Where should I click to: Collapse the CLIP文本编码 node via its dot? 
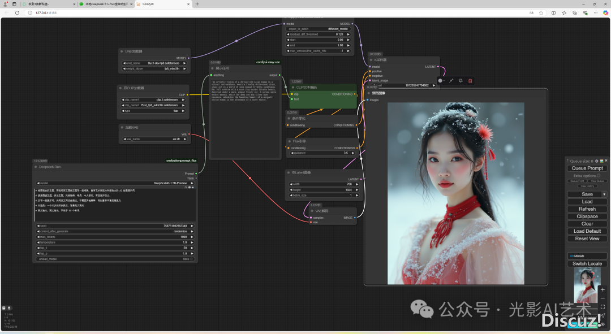[x=293, y=87]
